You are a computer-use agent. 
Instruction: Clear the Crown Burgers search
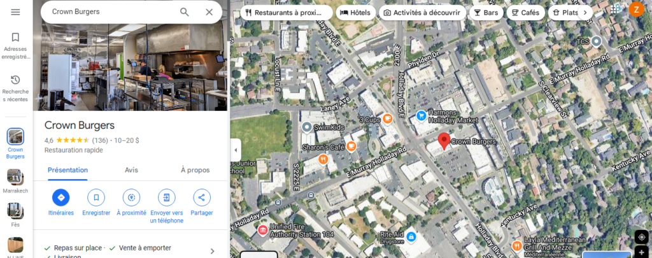coord(209,12)
